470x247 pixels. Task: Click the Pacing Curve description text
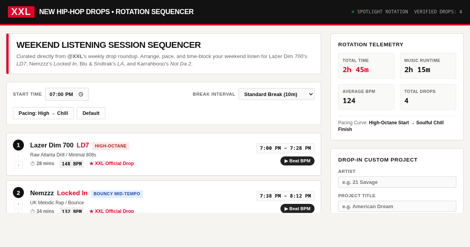pyautogui.click(x=391, y=126)
